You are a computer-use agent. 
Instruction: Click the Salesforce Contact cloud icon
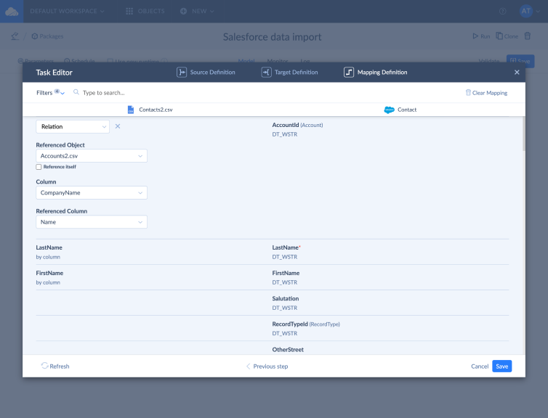click(x=389, y=110)
